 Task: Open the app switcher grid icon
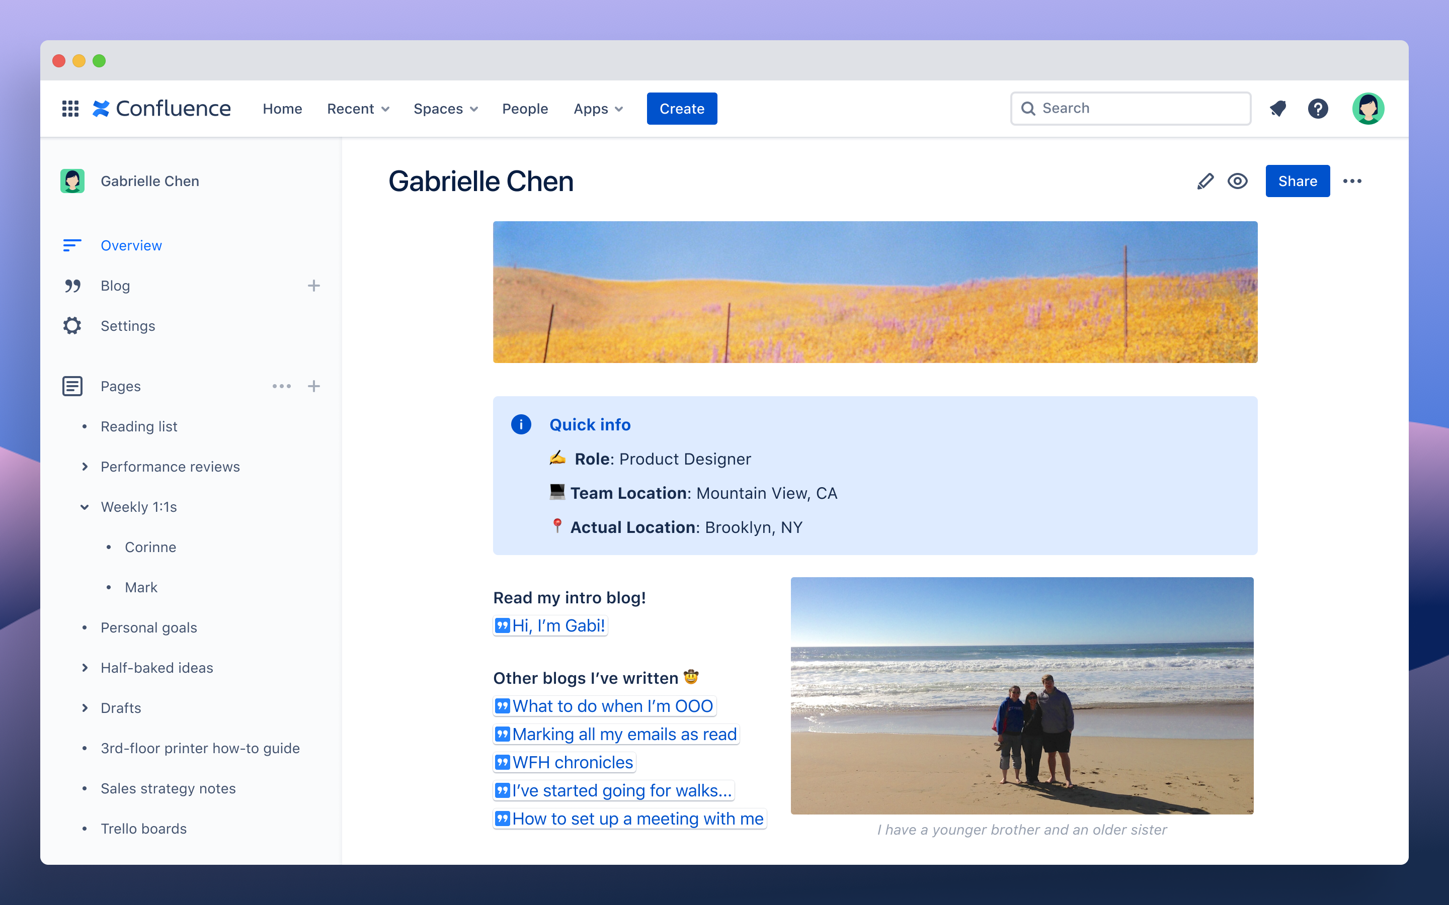[x=70, y=108]
